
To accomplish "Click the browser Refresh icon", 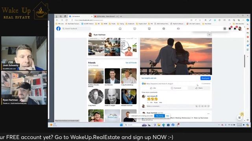I will coord(67,20).
